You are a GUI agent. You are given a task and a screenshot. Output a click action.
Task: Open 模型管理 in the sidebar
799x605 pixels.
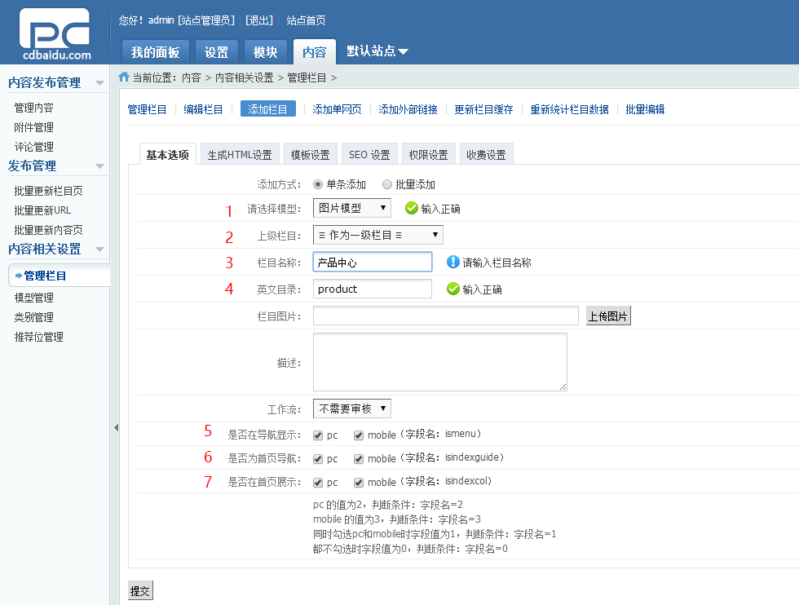[x=34, y=298]
